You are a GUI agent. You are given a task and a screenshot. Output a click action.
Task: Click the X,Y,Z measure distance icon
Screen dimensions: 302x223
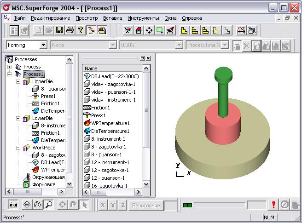(x=241, y=30)
